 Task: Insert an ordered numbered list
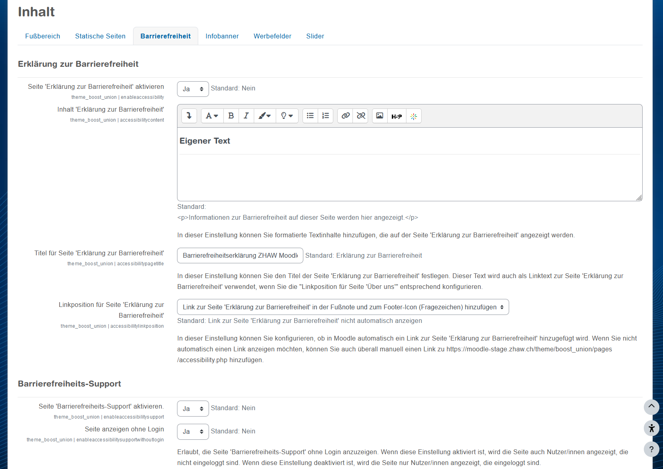pyautogui.click(x=325, y=116)
